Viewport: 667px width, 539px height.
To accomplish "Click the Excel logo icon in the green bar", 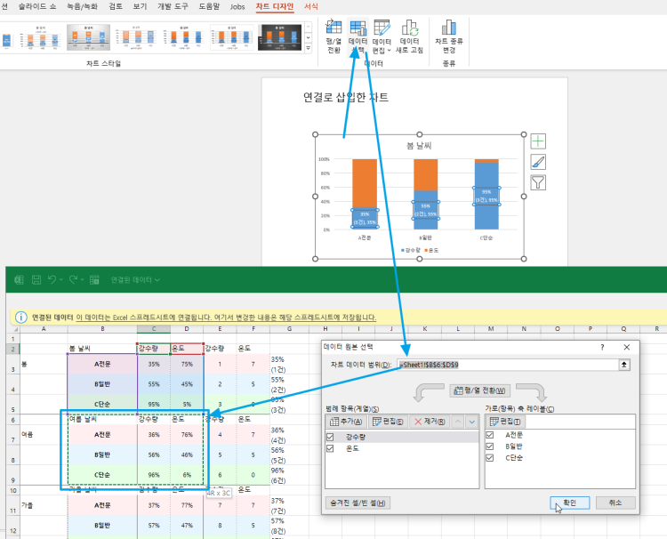I will pos(19,279).
